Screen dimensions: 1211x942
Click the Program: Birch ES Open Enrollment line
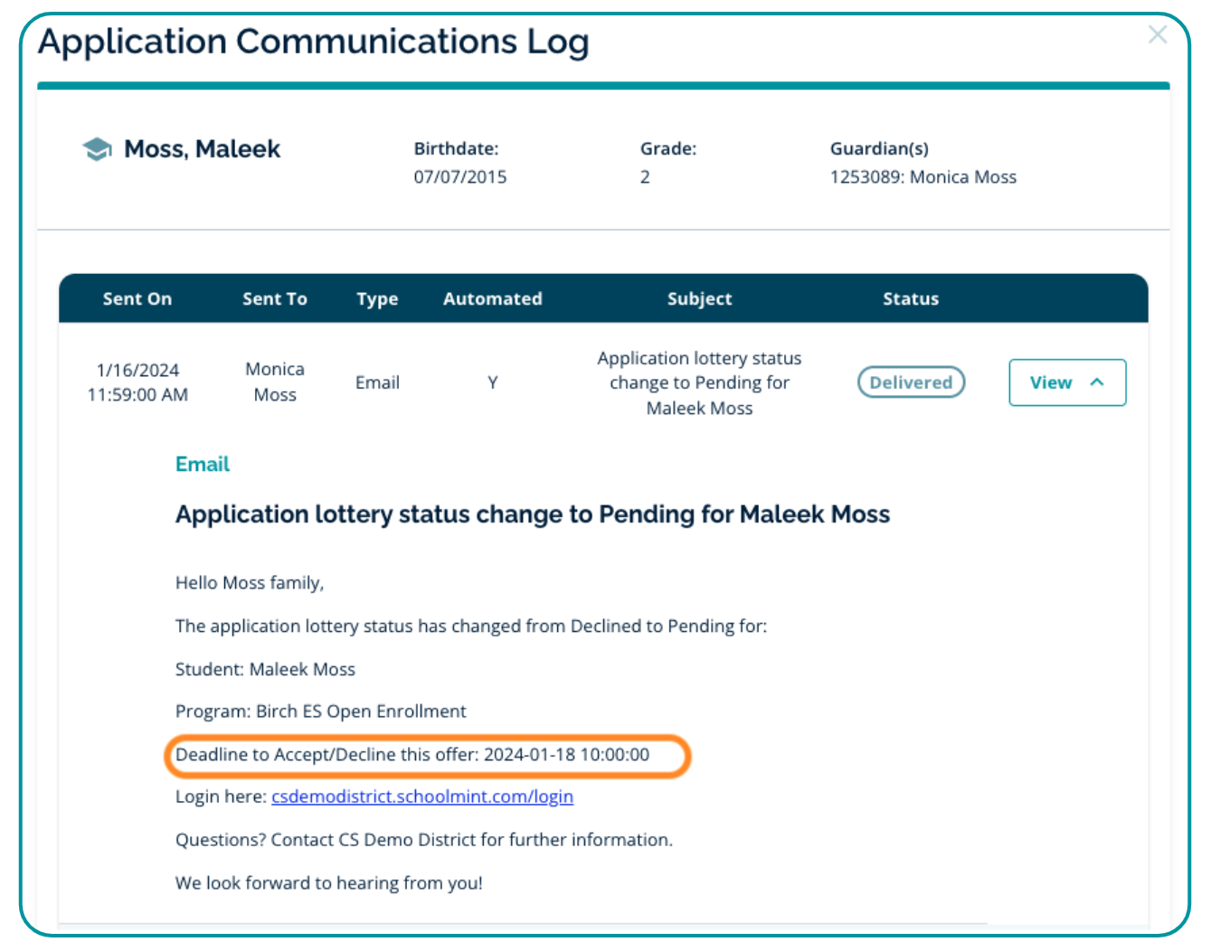pyautogui.click(x=320, y=711)
